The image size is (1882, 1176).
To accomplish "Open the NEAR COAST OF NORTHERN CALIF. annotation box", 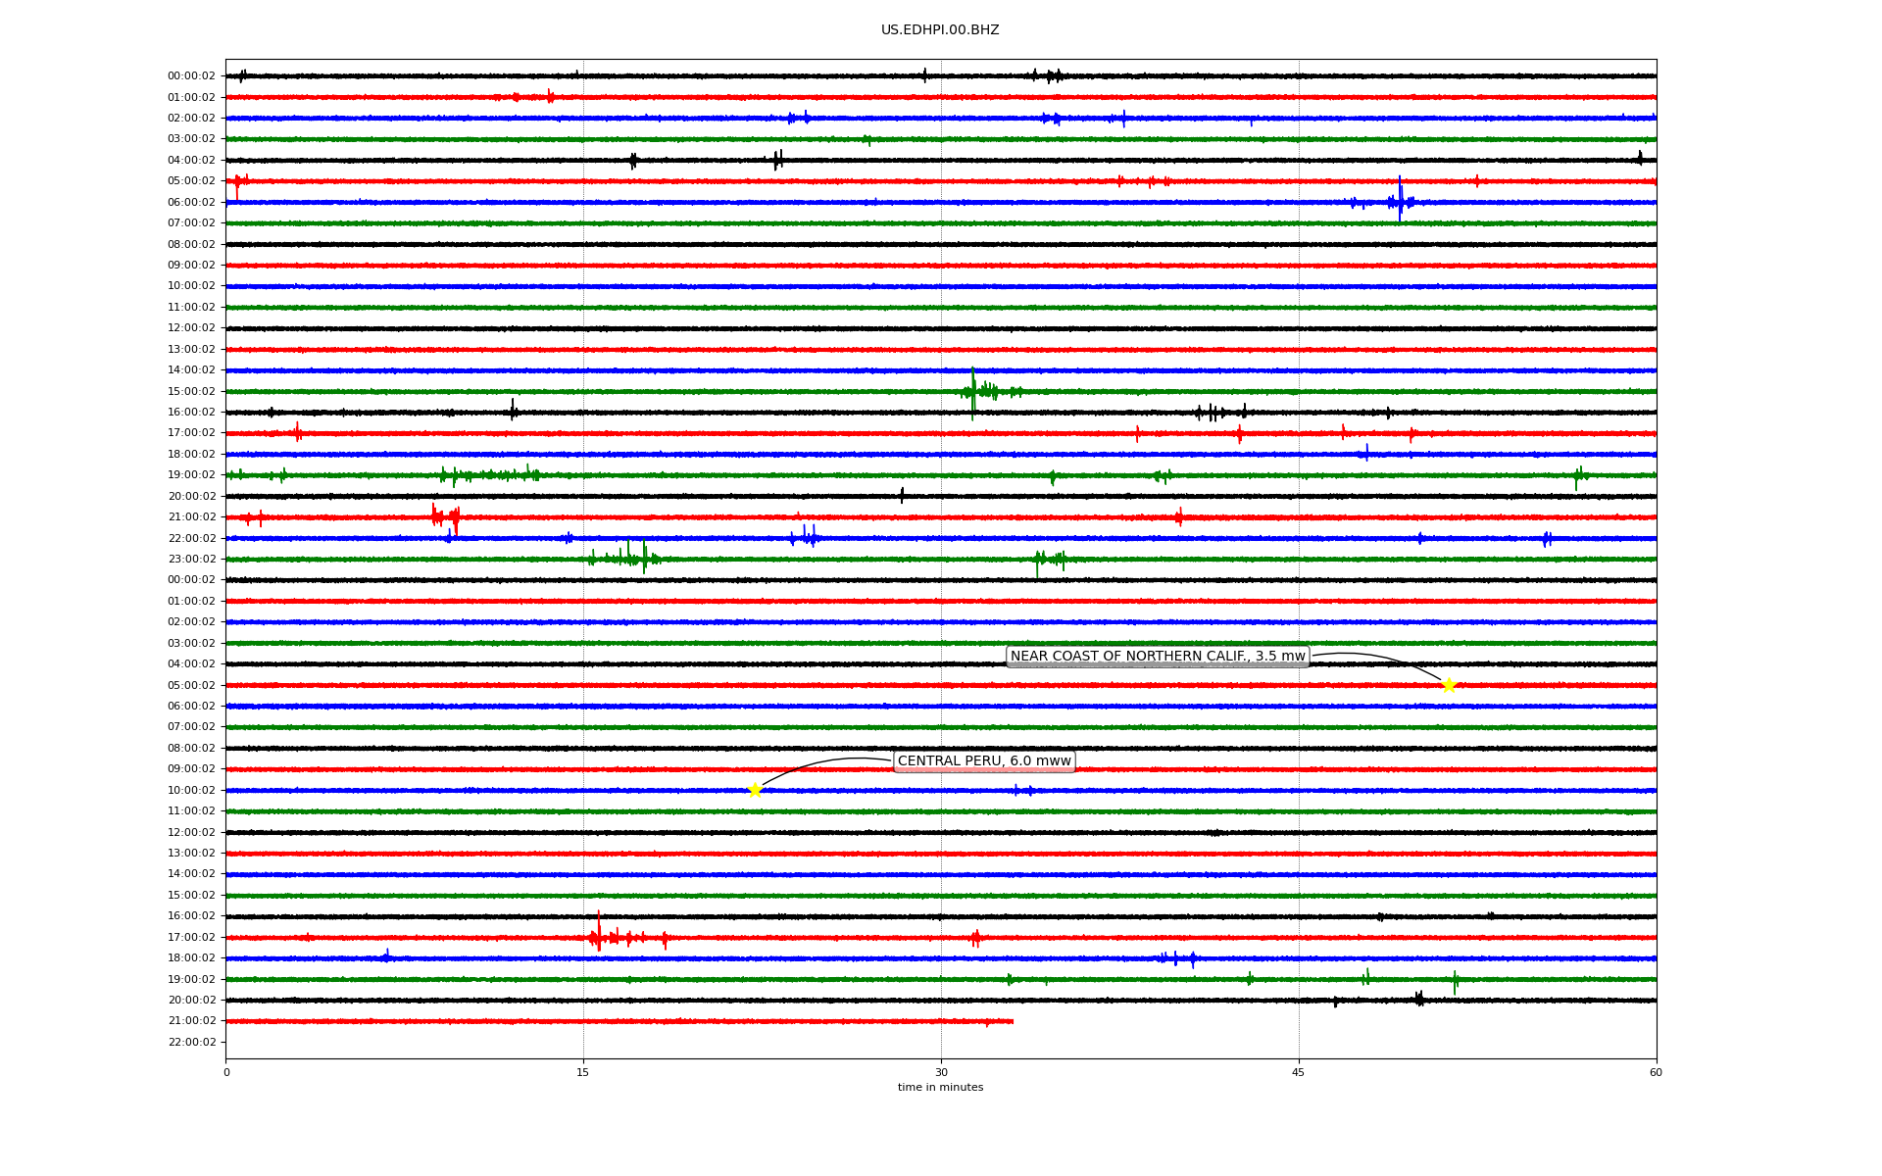I will pyautogui.click(x=1158, y=657).
